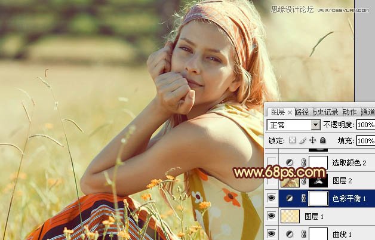Adjustment icon of 曲线 1 layer

[290, 234]
